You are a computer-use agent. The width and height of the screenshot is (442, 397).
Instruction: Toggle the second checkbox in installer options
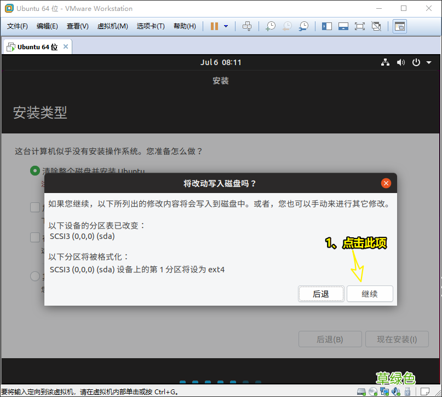(x=35, y=237)
